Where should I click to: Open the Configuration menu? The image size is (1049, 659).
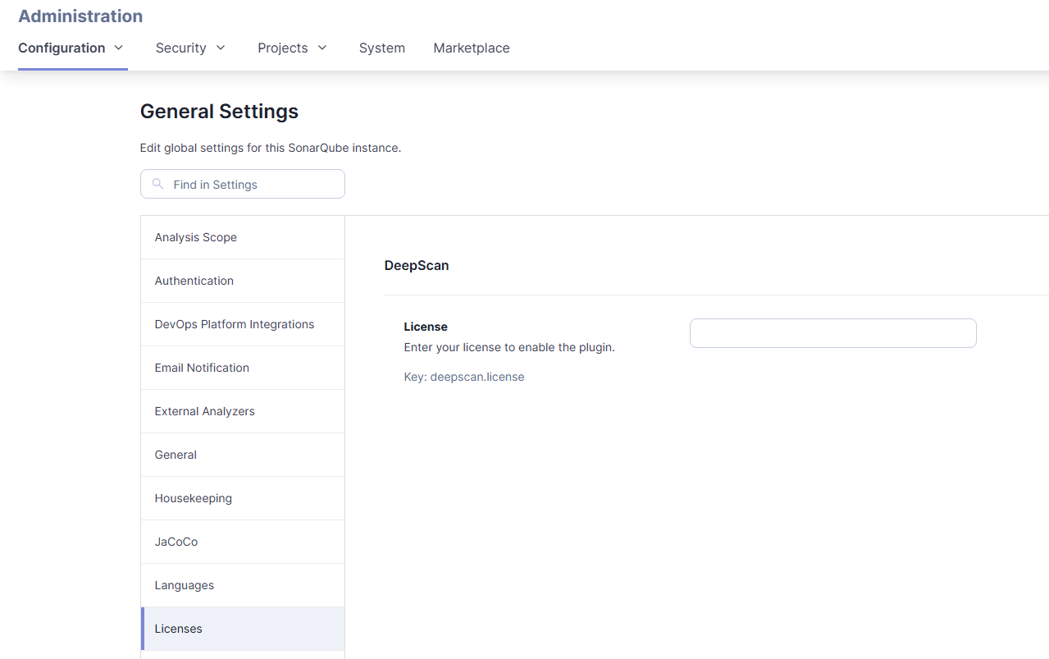tap(71, 48)
